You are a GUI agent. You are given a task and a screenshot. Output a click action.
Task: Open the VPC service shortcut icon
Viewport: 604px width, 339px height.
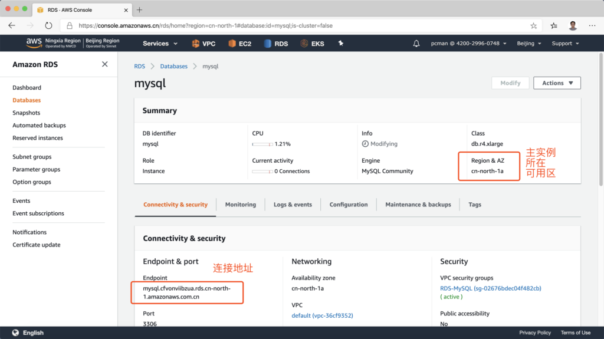click(196, 44)
